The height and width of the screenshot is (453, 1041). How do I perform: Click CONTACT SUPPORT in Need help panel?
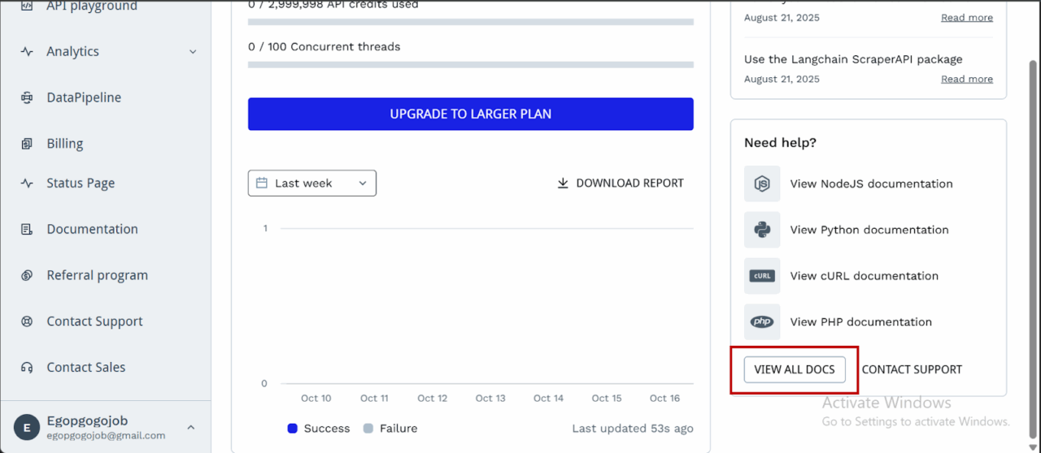(912, 369)
